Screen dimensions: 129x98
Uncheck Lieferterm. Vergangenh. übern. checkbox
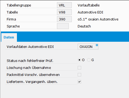(x=79, y=82)
